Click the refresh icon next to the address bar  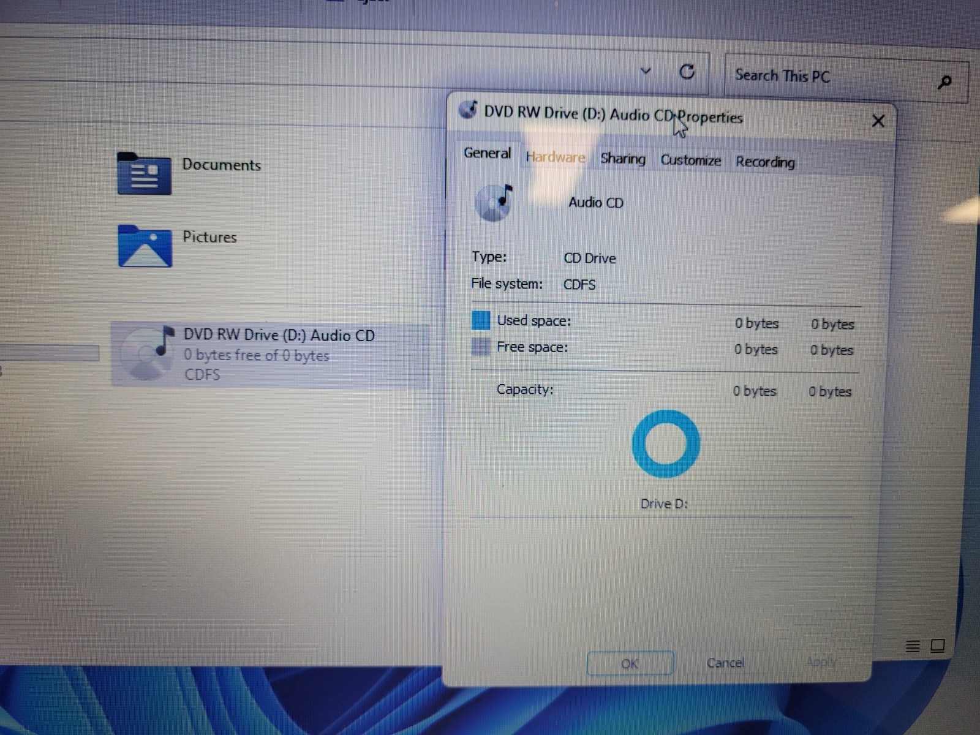point(687,72)
